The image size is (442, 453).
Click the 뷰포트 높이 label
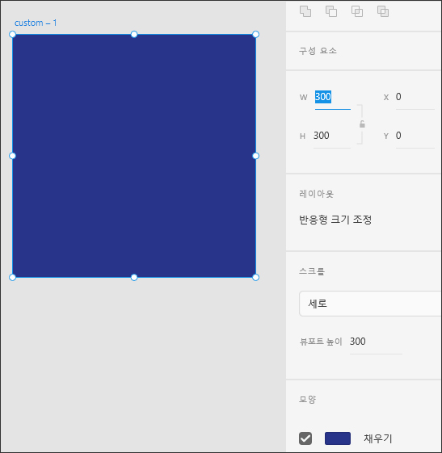321,342
